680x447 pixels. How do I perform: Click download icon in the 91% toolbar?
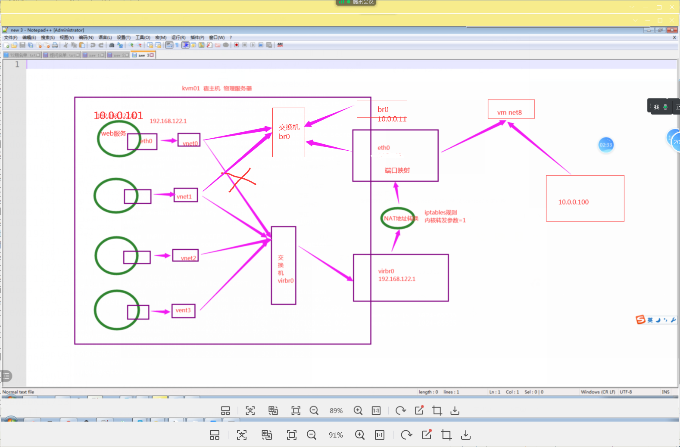click(466, 435)
